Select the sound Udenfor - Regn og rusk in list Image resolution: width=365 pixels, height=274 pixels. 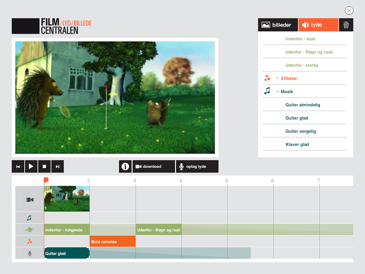point(309,52)
